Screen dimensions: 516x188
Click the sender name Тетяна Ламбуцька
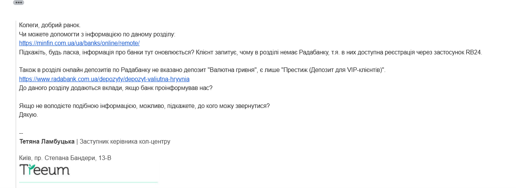coord(47,142)
